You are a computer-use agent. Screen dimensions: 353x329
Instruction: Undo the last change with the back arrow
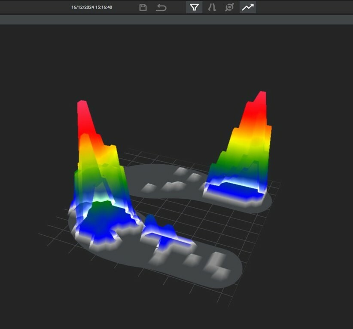point(161,7)
